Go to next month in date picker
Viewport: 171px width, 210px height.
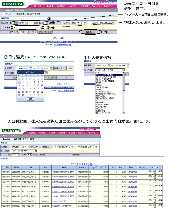point(42,72)
